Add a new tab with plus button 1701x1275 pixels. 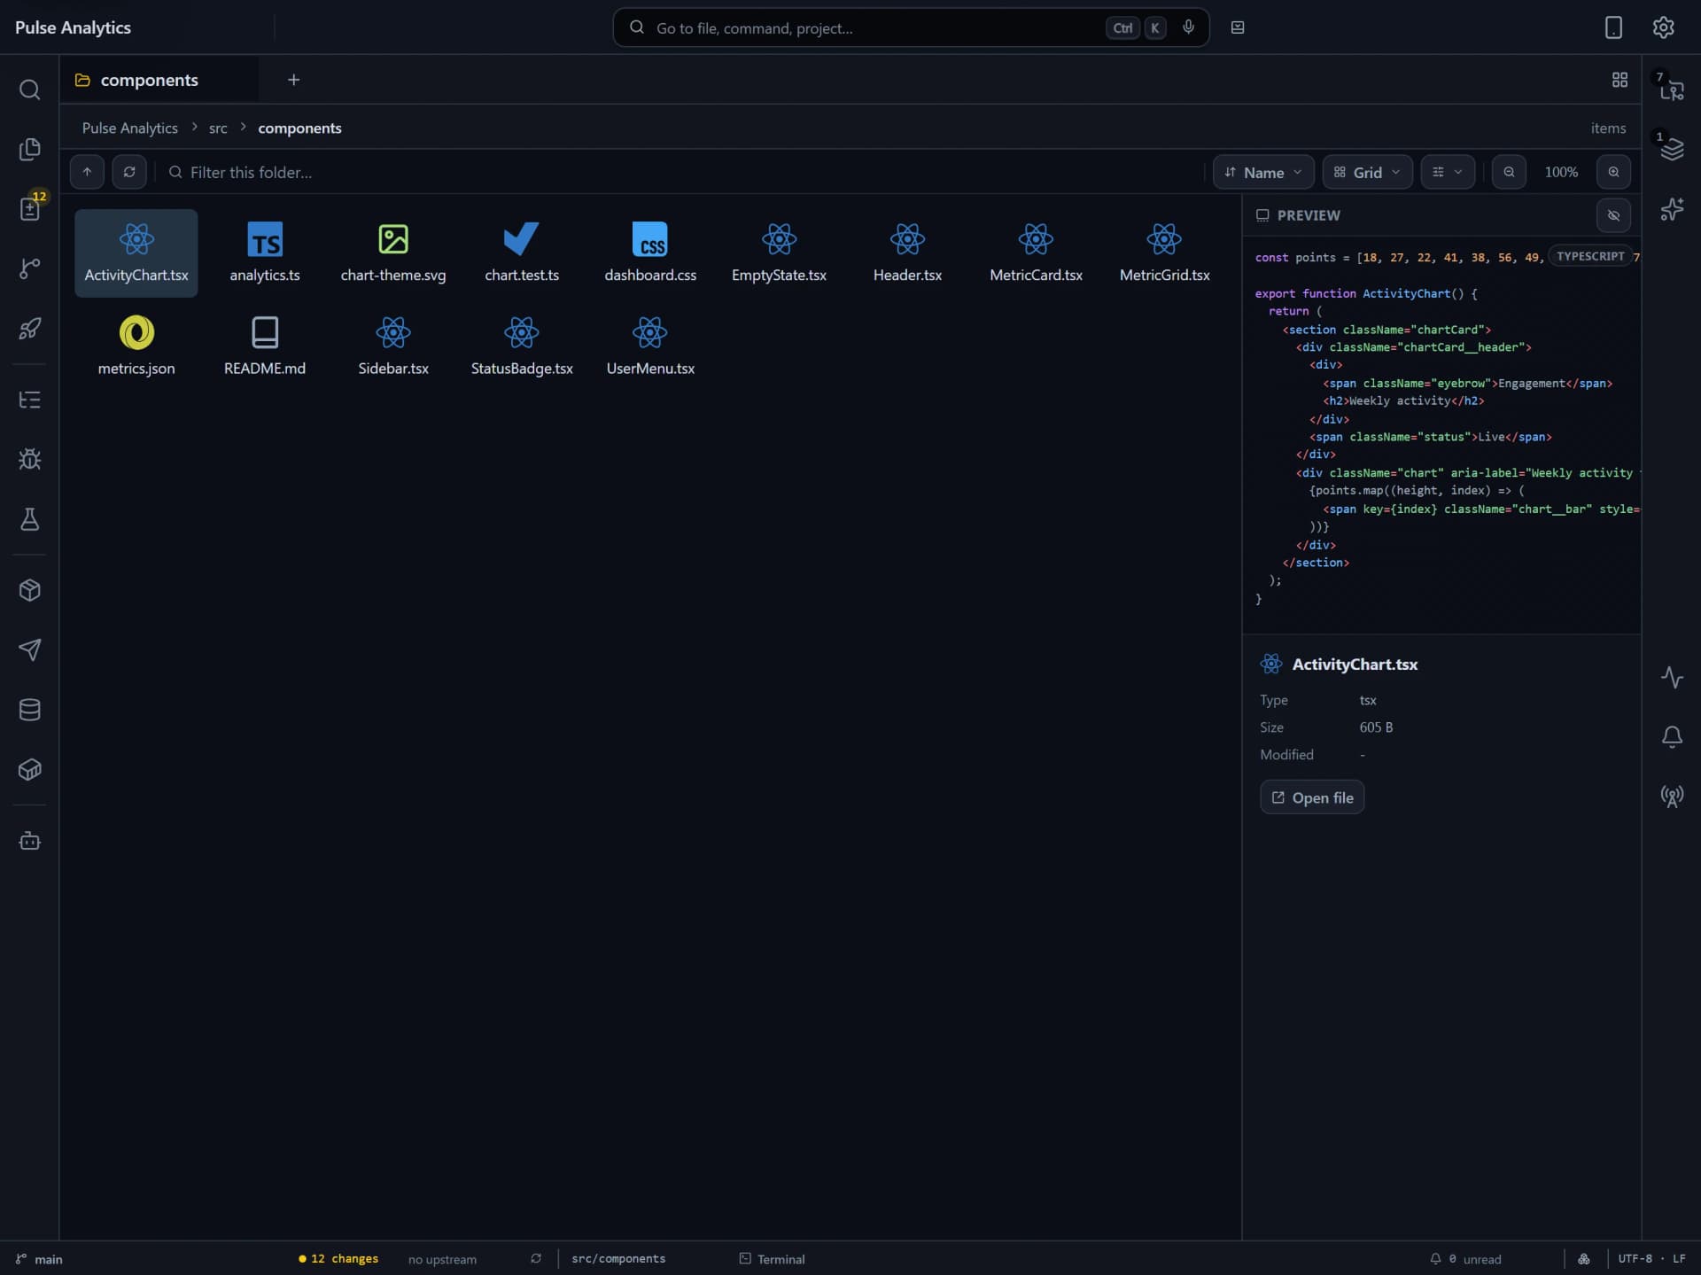click(293, 80)
